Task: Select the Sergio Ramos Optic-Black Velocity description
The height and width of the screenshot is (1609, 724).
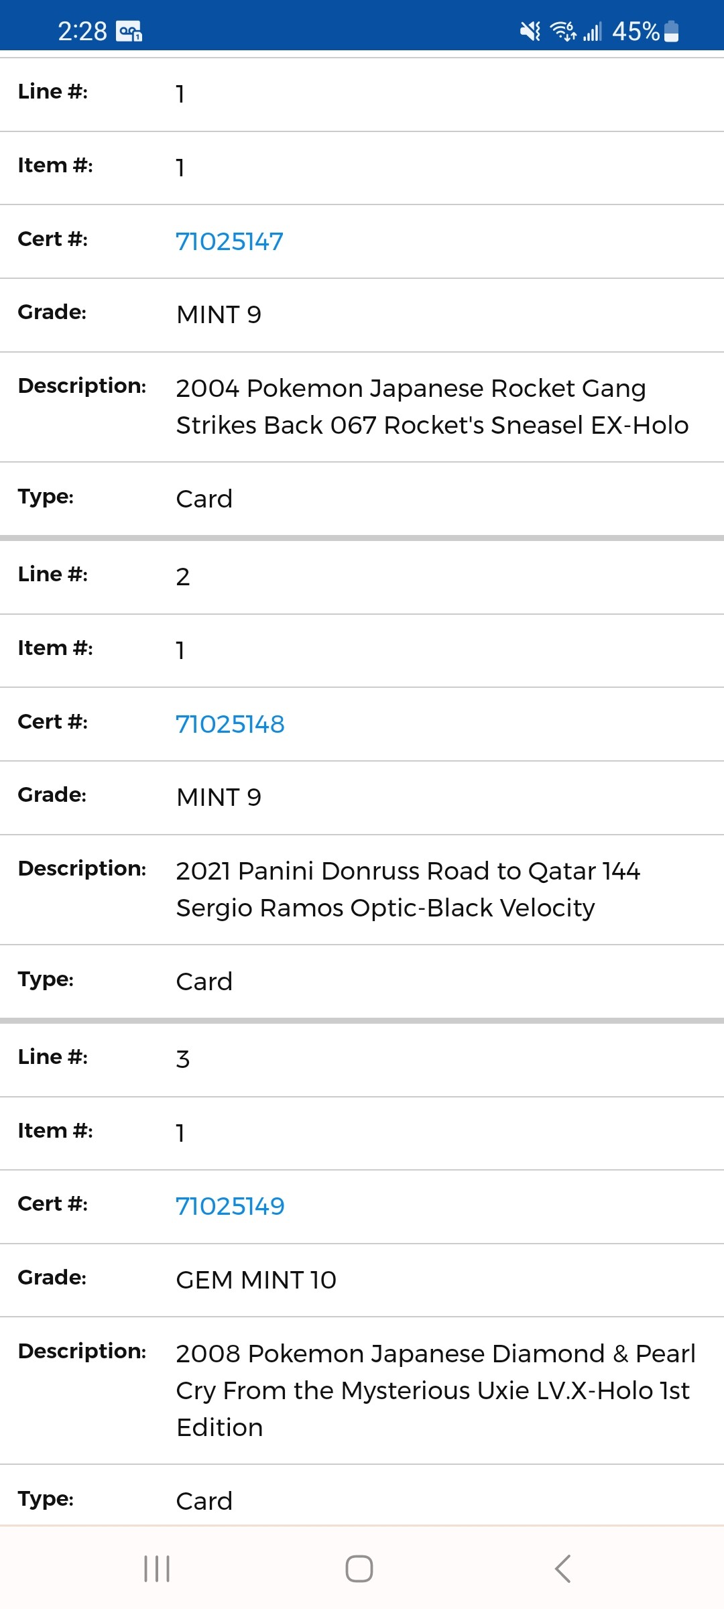Action: [408, 889]
